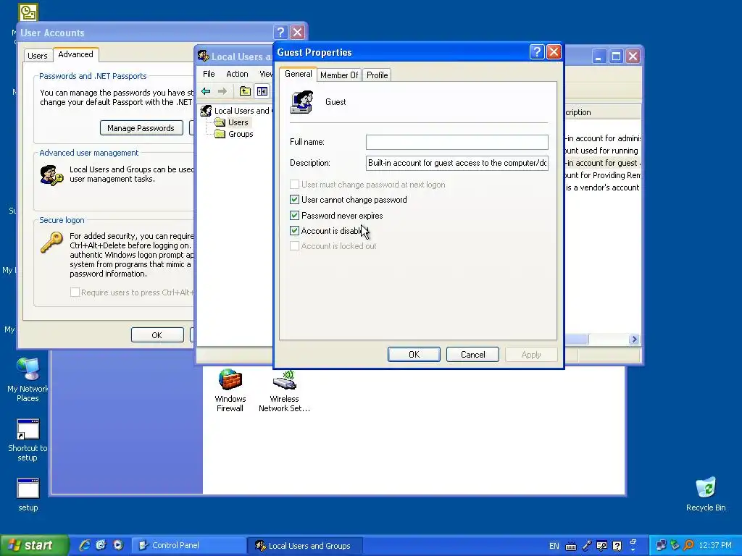742x556 pixels.
Task: Select the General tab in Guest Properties
Action: point(298,74)
